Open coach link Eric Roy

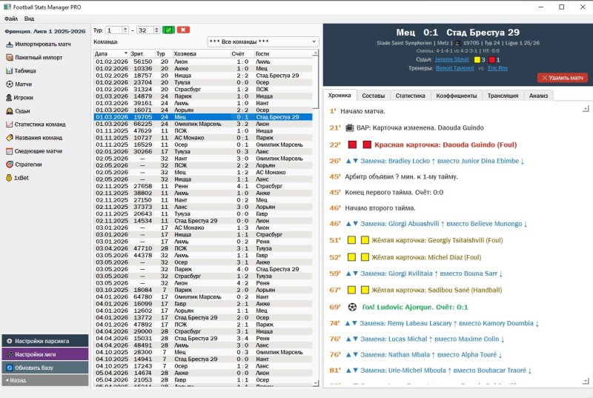click(497, 68)
